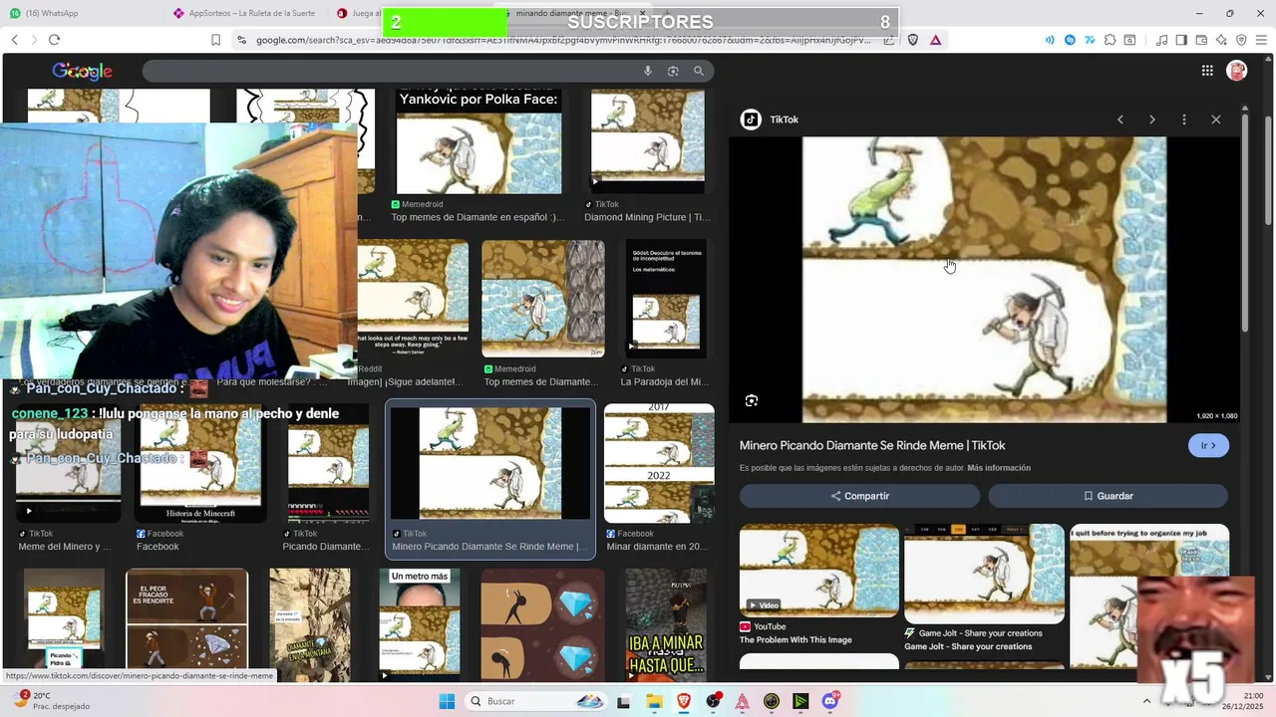This screenshot has width=1276, height=717.
Task: Open the 'Un metro más' image result
Action: (x=420, y=624)
